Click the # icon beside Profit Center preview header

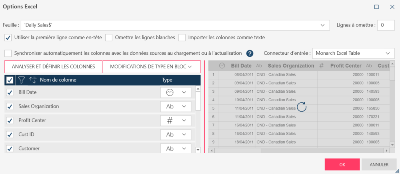[x=321, y=66]
